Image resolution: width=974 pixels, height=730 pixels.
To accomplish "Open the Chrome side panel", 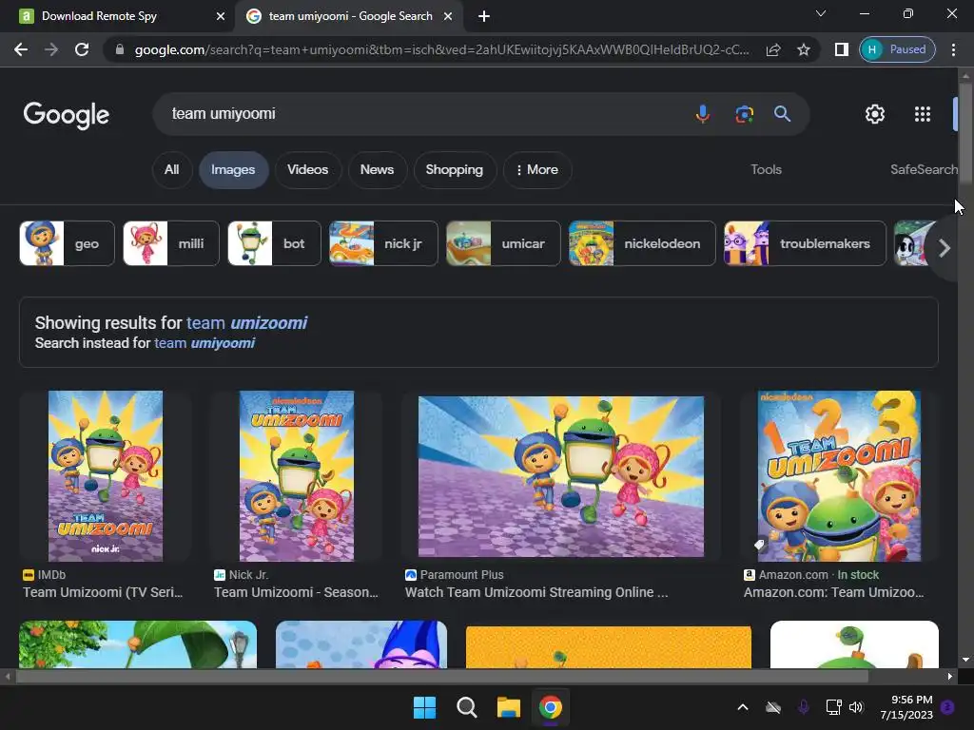I will click(x=841, y=49).
